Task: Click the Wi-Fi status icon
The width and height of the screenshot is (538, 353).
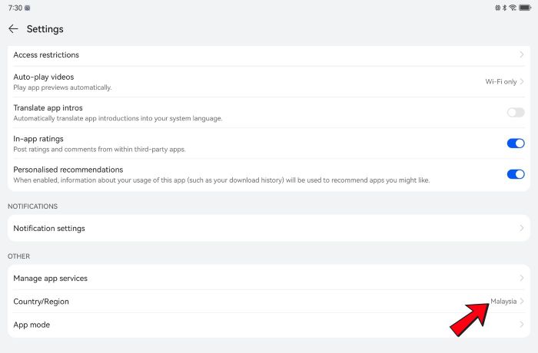Action: (x=513, y=8)
